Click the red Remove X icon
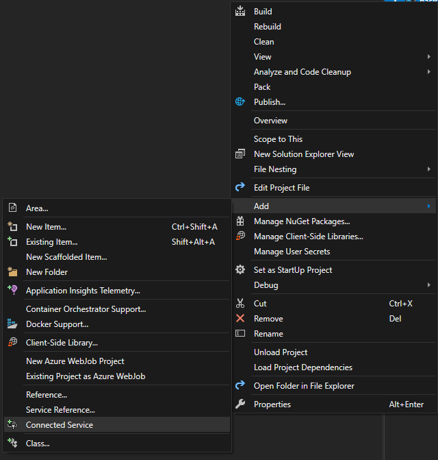The height and width of the screenshot is (460, 438). pyautogui.click(x=240, y=318)
